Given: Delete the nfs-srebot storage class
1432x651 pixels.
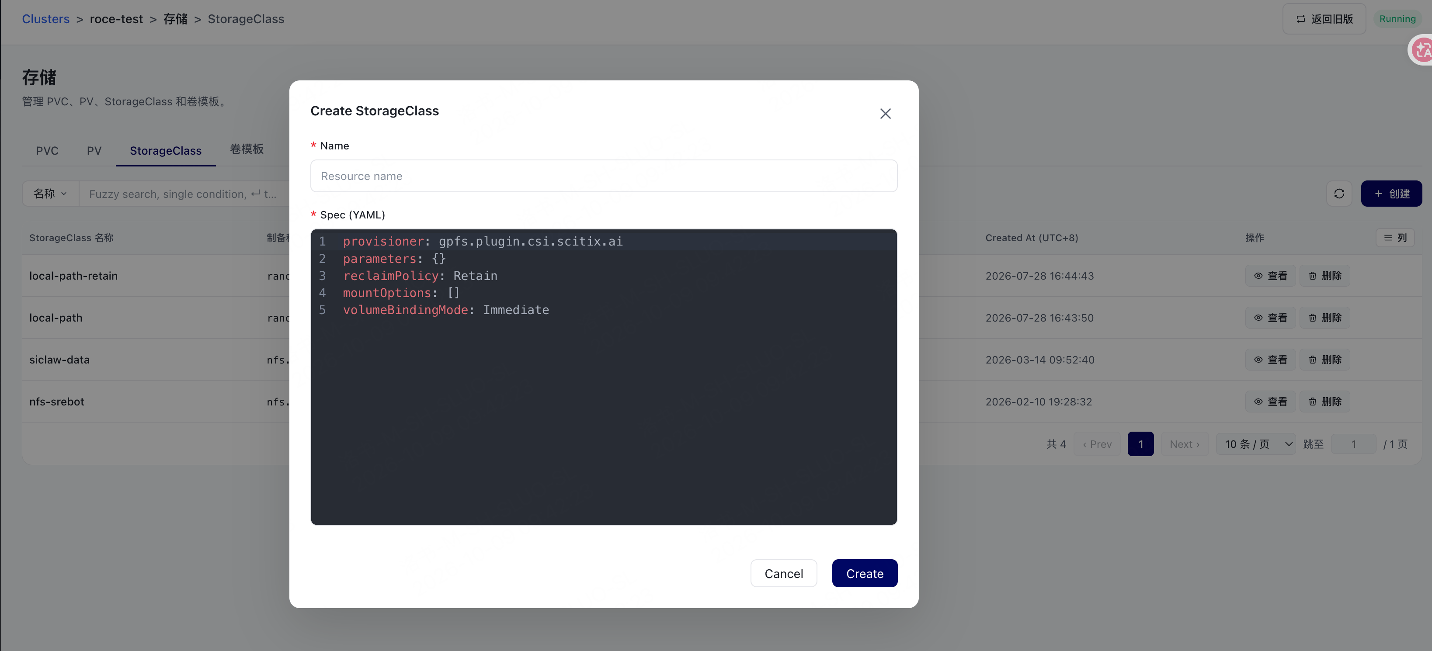Looking at the screenshot, I should pyautogui.click(x=1324, y=402).
